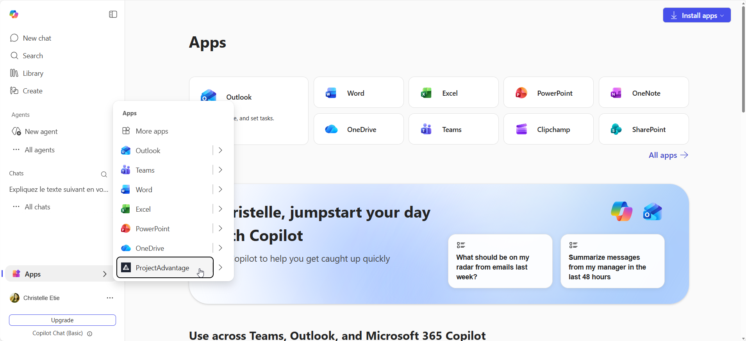Click Christelle Etie's profile avatar
The height and width of the screenshot is (341, 746).
pos(14,298)
